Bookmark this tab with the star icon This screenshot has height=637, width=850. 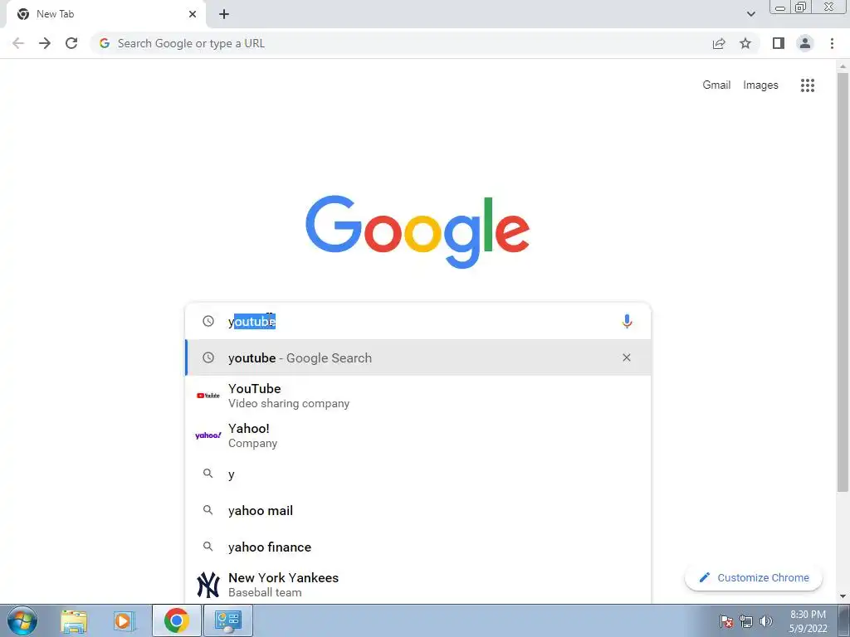[x=745, y=43]
